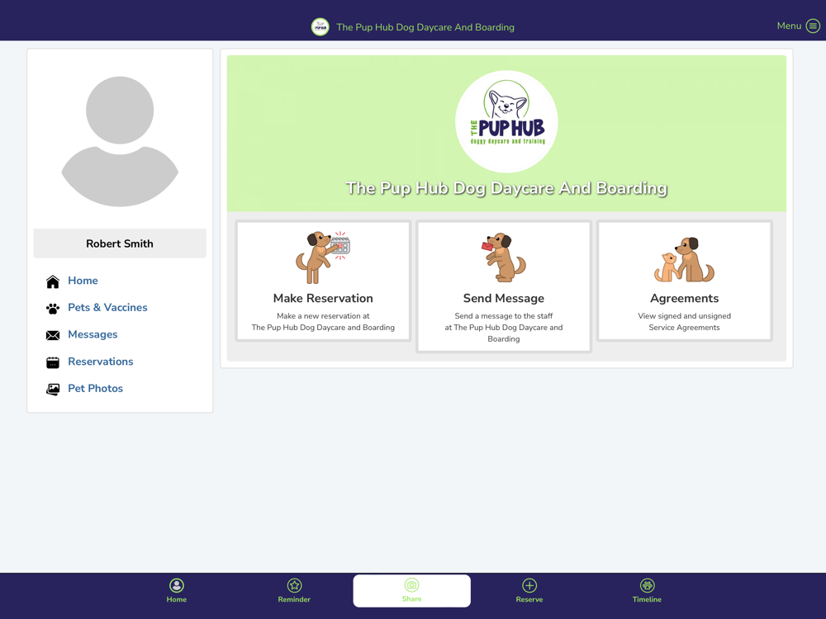826x619 pixels.
Task: Tap the Share camera icon in bottom bar
Action: tap(411, 585)
